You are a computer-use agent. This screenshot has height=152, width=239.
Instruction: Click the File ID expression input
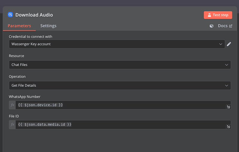(119, 124)
